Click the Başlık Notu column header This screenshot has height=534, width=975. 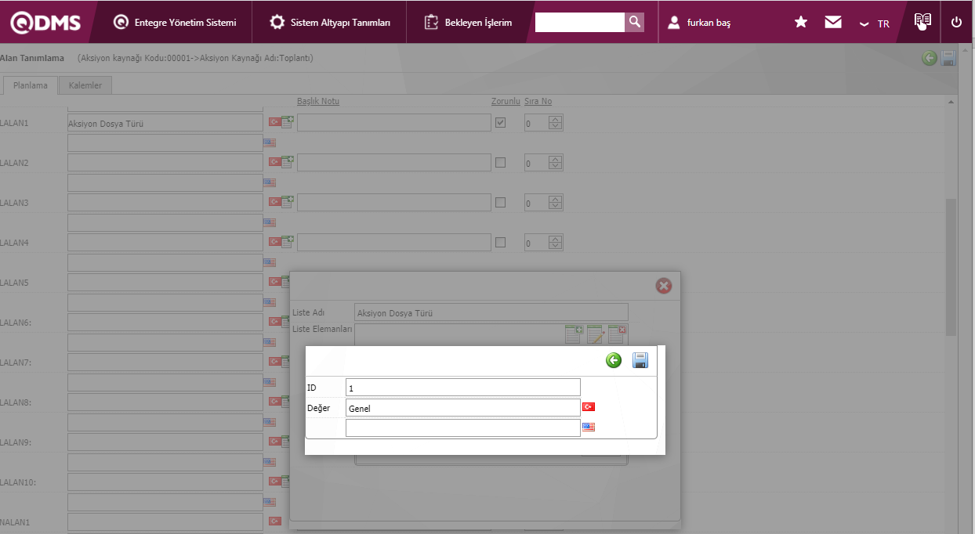click(x=318, y=101)
